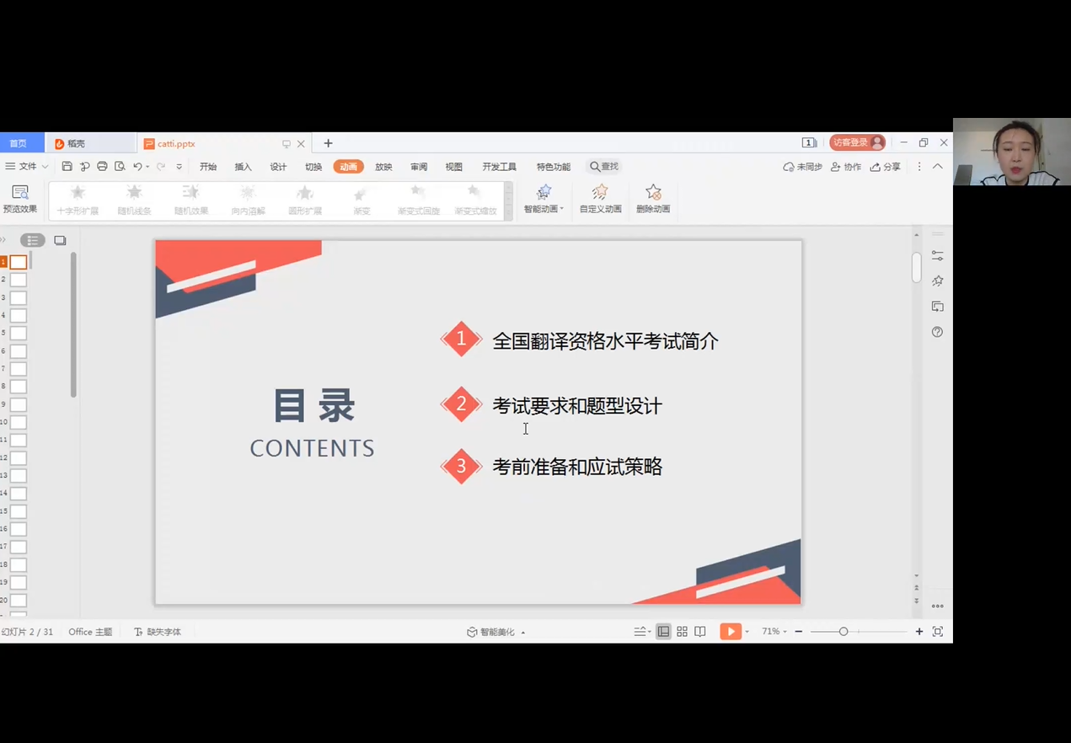Screen dimensions: 1071x743
Task: Click the zoom slider handle
Action: point(843,632)
